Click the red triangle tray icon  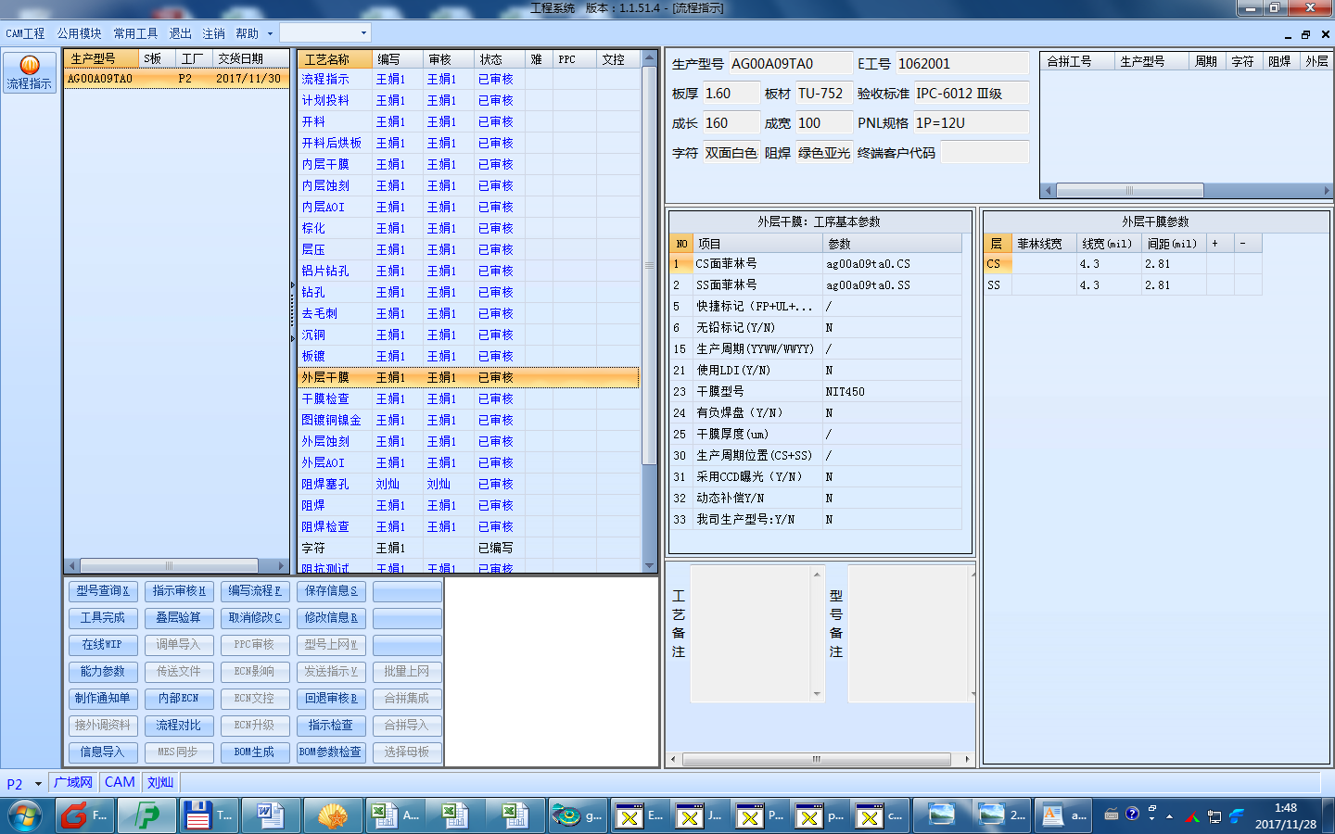click(x=1192, y=816)
